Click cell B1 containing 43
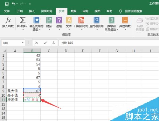Image resolution: width=159 pixels, height=121 pixels. (x=32, y=55)
